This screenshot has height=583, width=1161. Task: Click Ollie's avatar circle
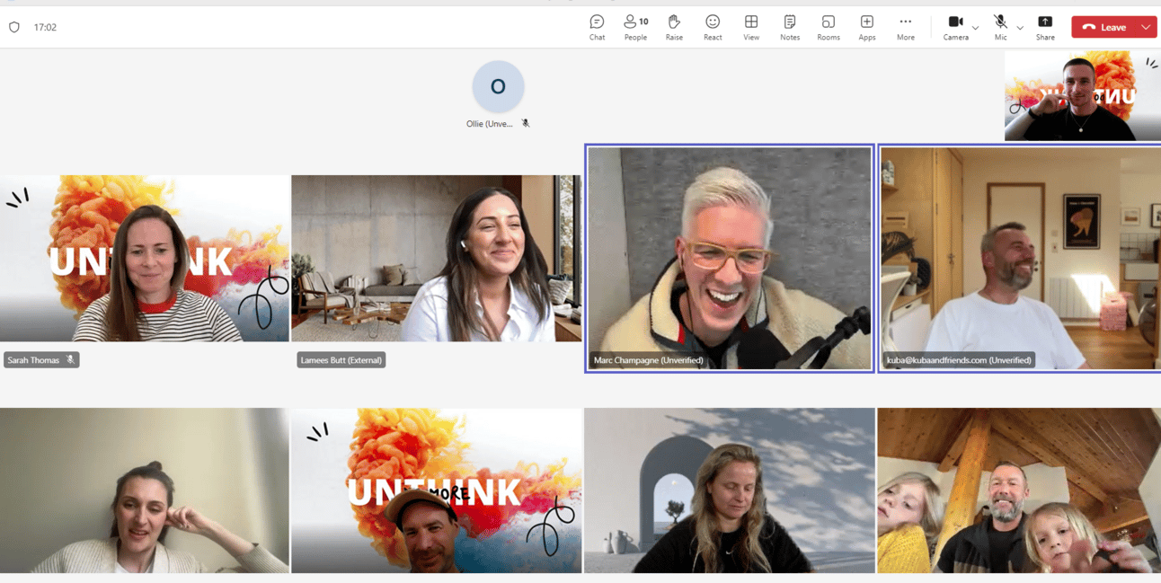point(498,87)
